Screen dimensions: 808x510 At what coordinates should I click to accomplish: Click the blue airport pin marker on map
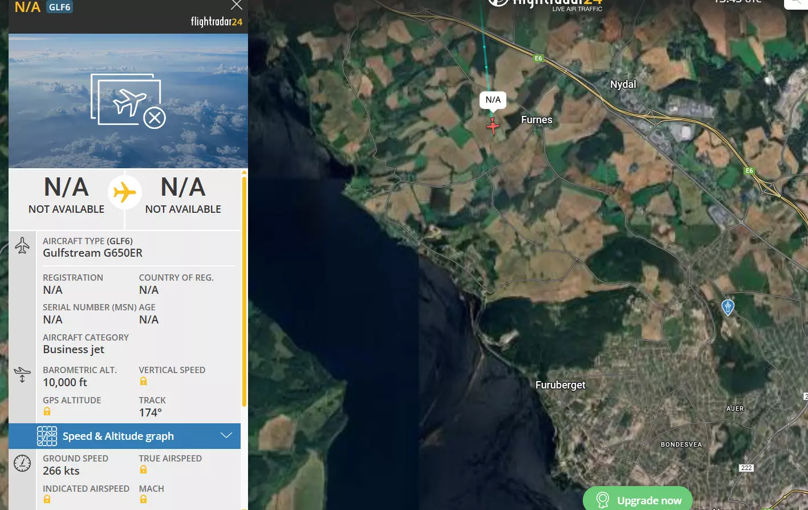[x=728, y=307]
